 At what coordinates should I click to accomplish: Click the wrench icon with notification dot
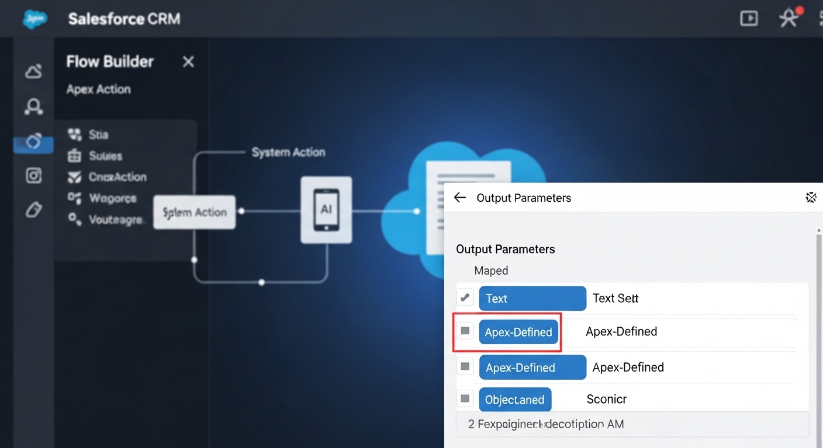coord(789,18)
